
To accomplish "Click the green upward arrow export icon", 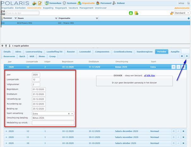I will point(131,13).
